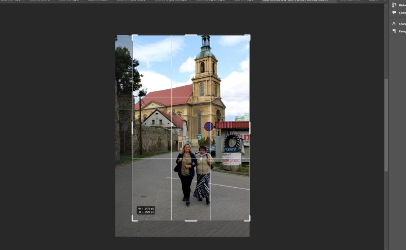Open the Paragraph panel icon
This screenshot has height=250, width=406.
click(394, 31)
